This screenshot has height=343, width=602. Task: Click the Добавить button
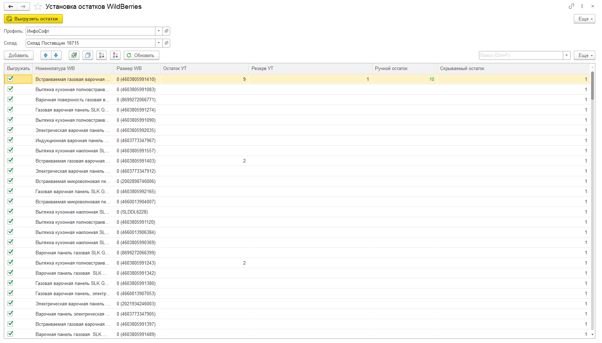pyautogui.click(x=19, y=55)
